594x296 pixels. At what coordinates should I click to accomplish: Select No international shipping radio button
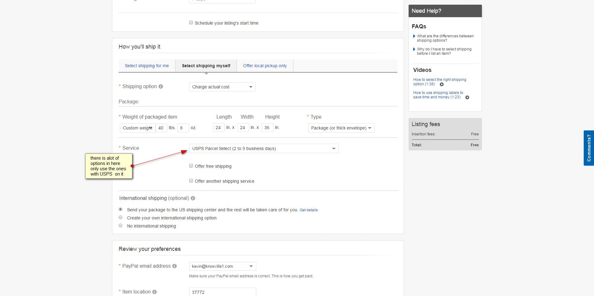coord(120,226)
